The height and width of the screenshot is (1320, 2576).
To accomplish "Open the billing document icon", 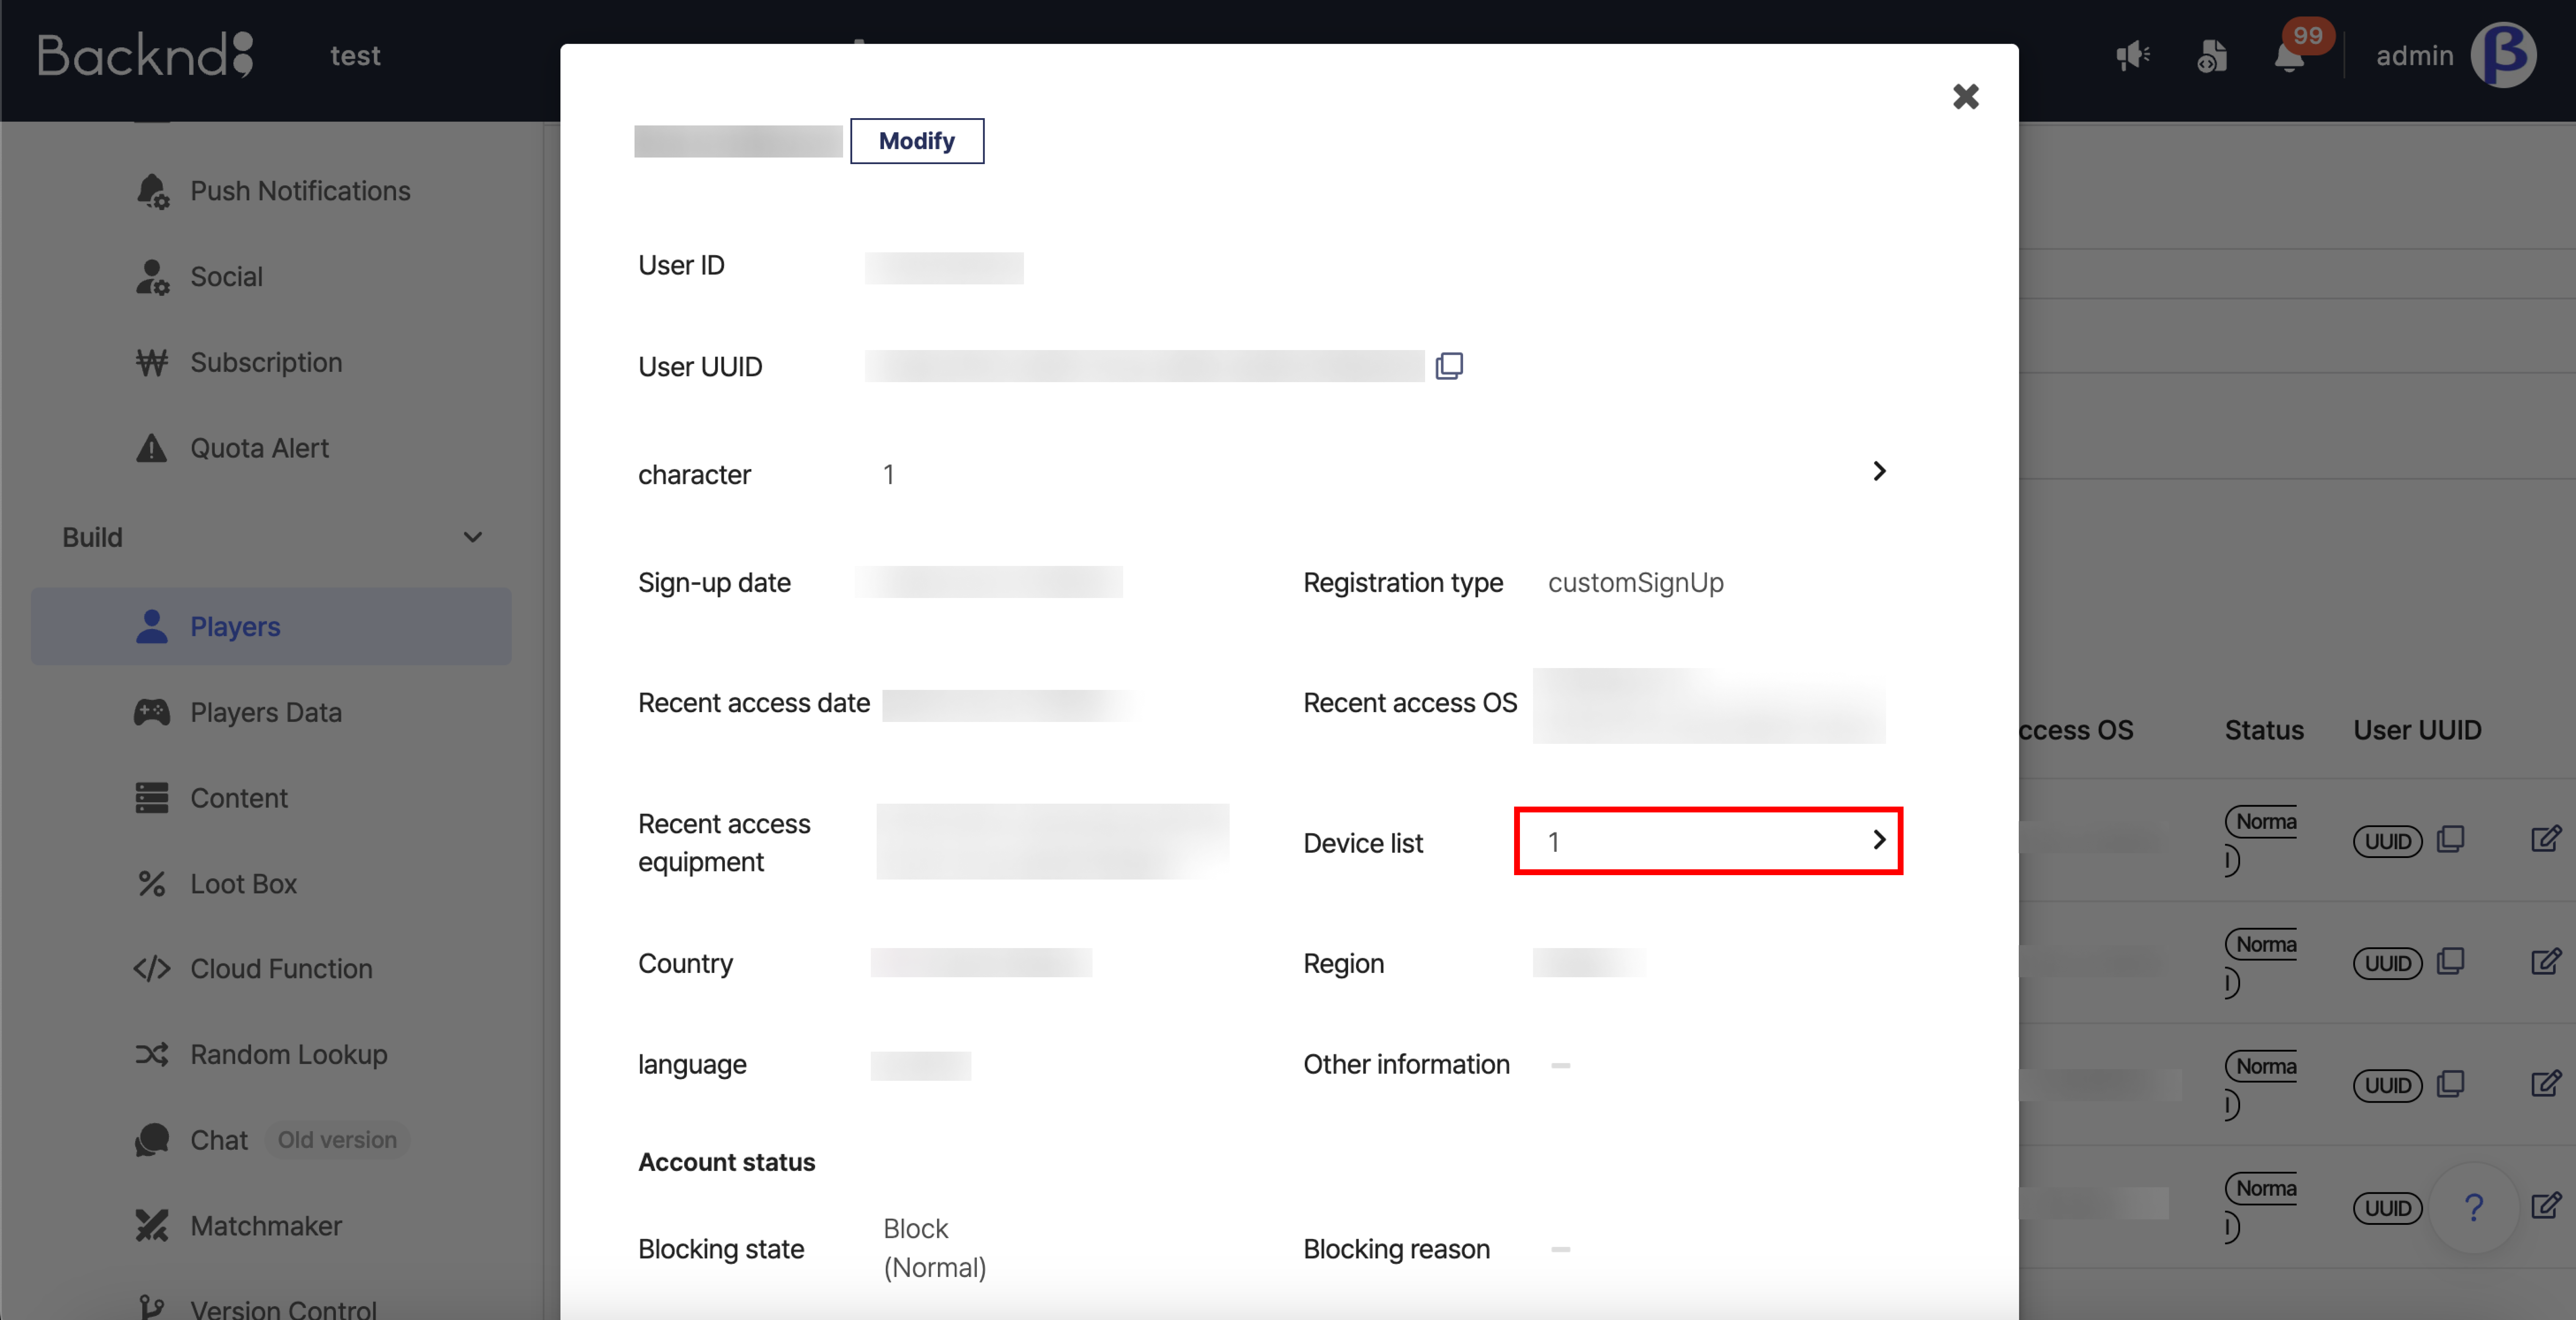I will pos(2212,56).
